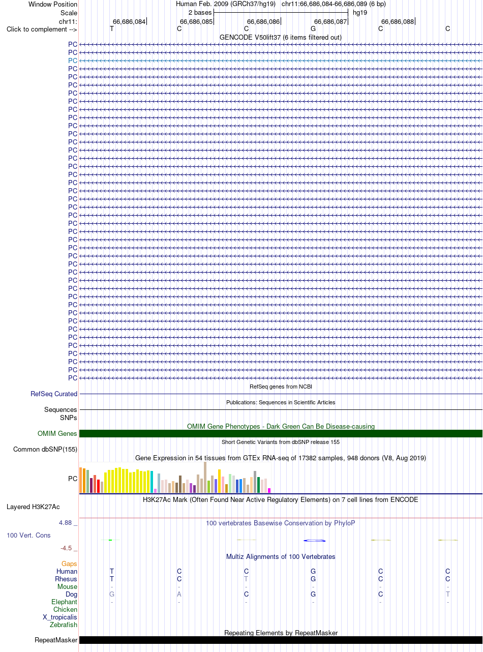Click the 'RepeatMasker' track label

coord(56,640)
